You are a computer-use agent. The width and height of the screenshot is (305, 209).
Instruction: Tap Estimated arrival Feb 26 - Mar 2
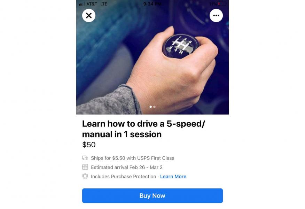click(x=127, y=167)
